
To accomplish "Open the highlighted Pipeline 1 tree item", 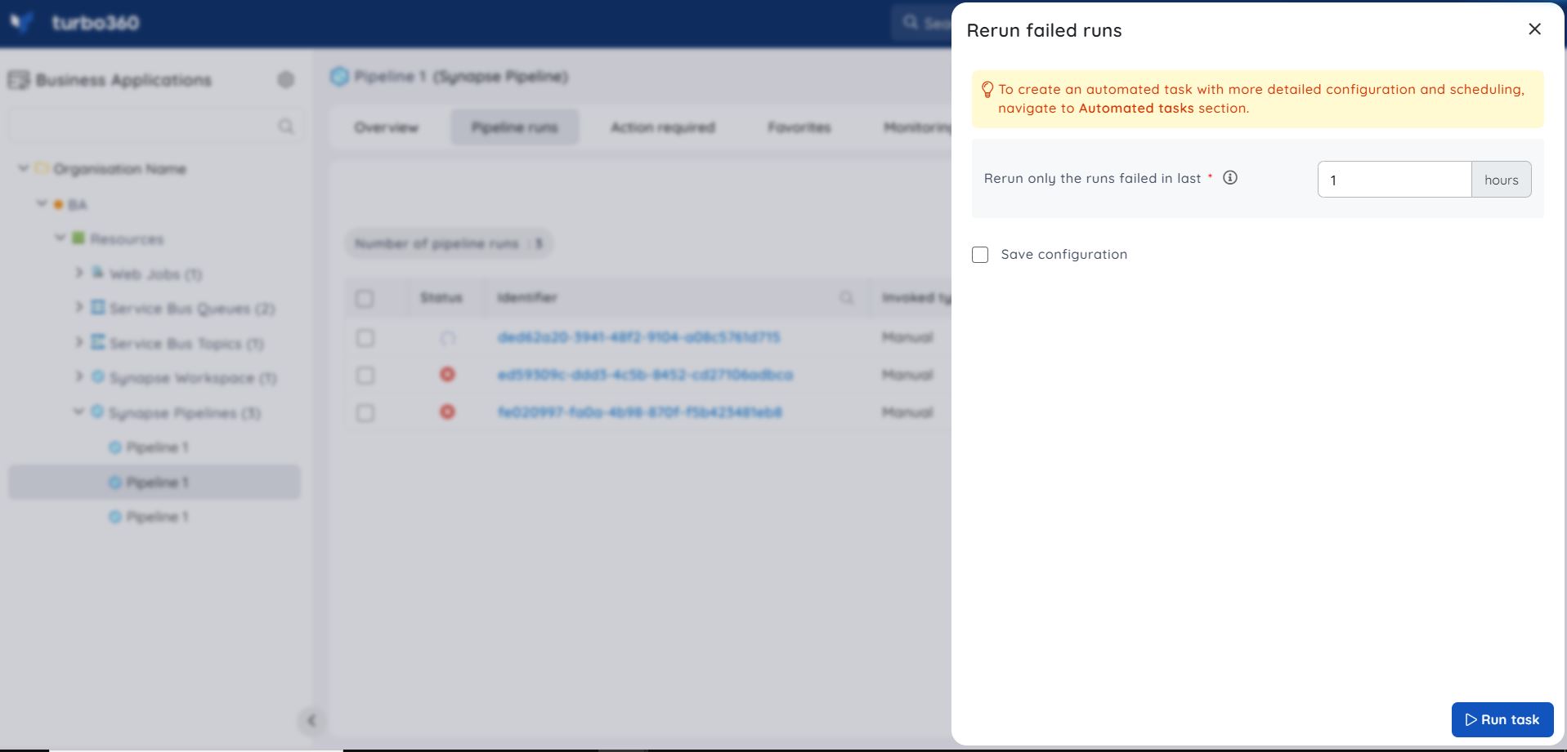I will click(154, 483).
